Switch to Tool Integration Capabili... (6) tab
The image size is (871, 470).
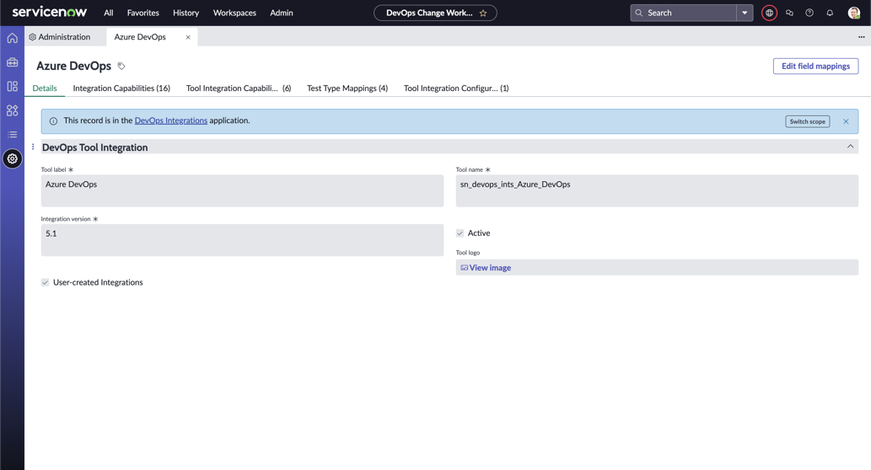click(x=239, y=88)
